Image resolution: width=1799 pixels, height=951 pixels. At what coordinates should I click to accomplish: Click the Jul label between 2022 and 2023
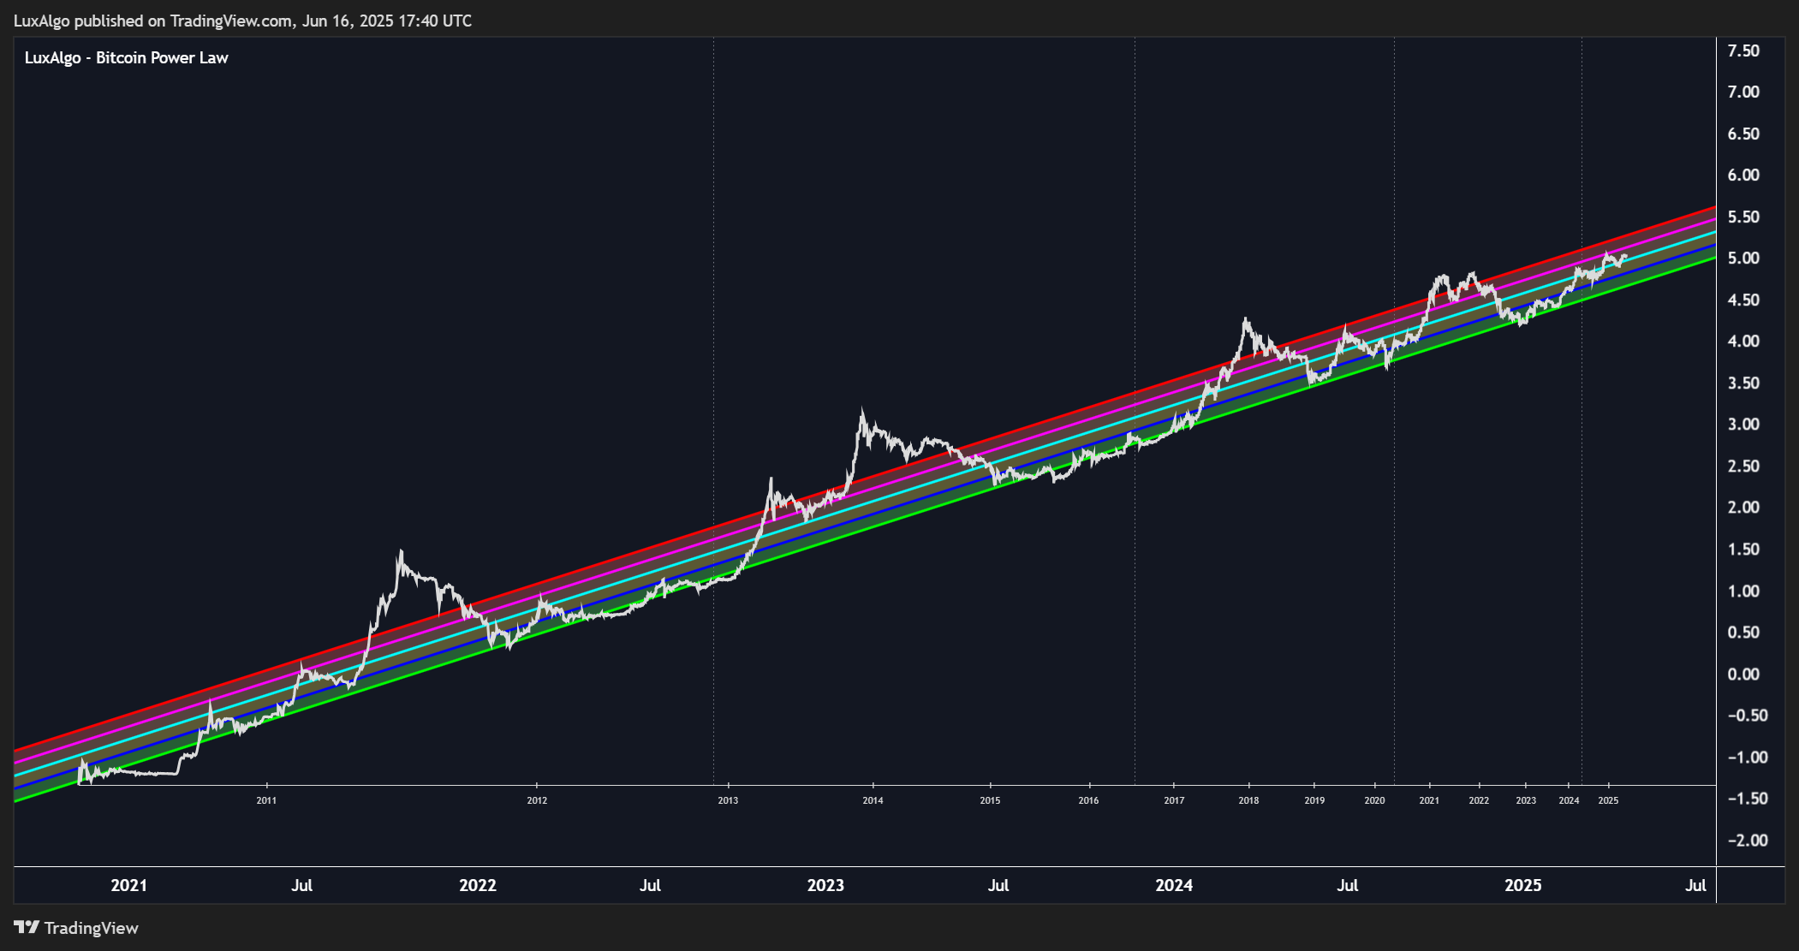(650, 885)
